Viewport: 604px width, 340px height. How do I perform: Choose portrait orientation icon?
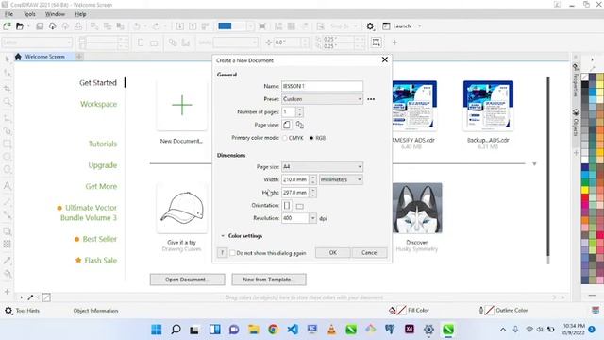(287, 206)
